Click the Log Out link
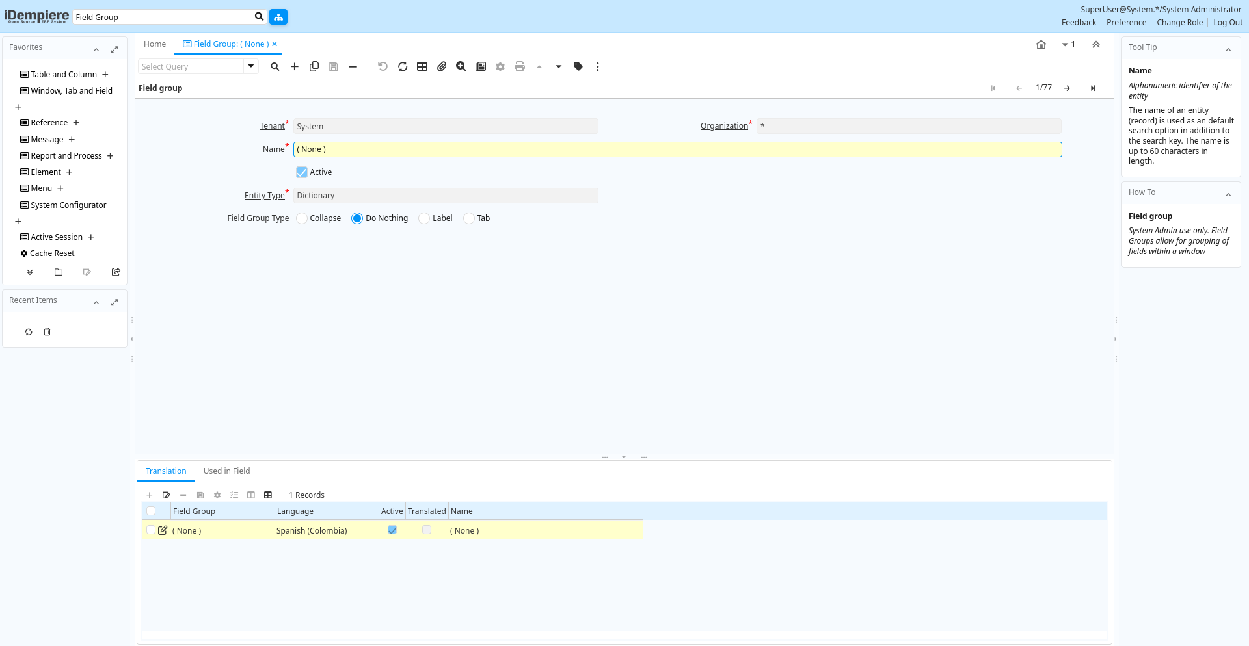This screenshot has height=646, width=1249. click(x=1228, y=23)
